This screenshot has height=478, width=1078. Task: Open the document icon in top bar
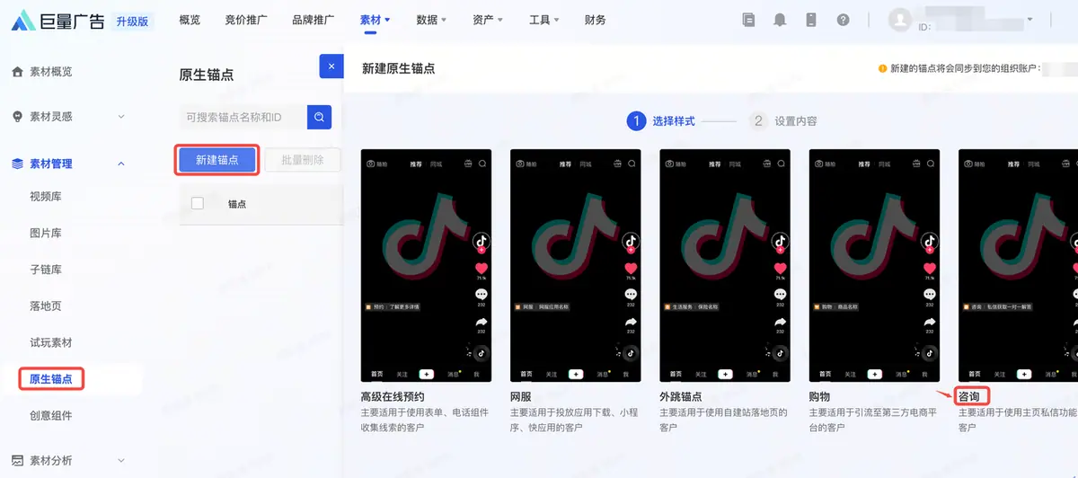tap(749, 20)
